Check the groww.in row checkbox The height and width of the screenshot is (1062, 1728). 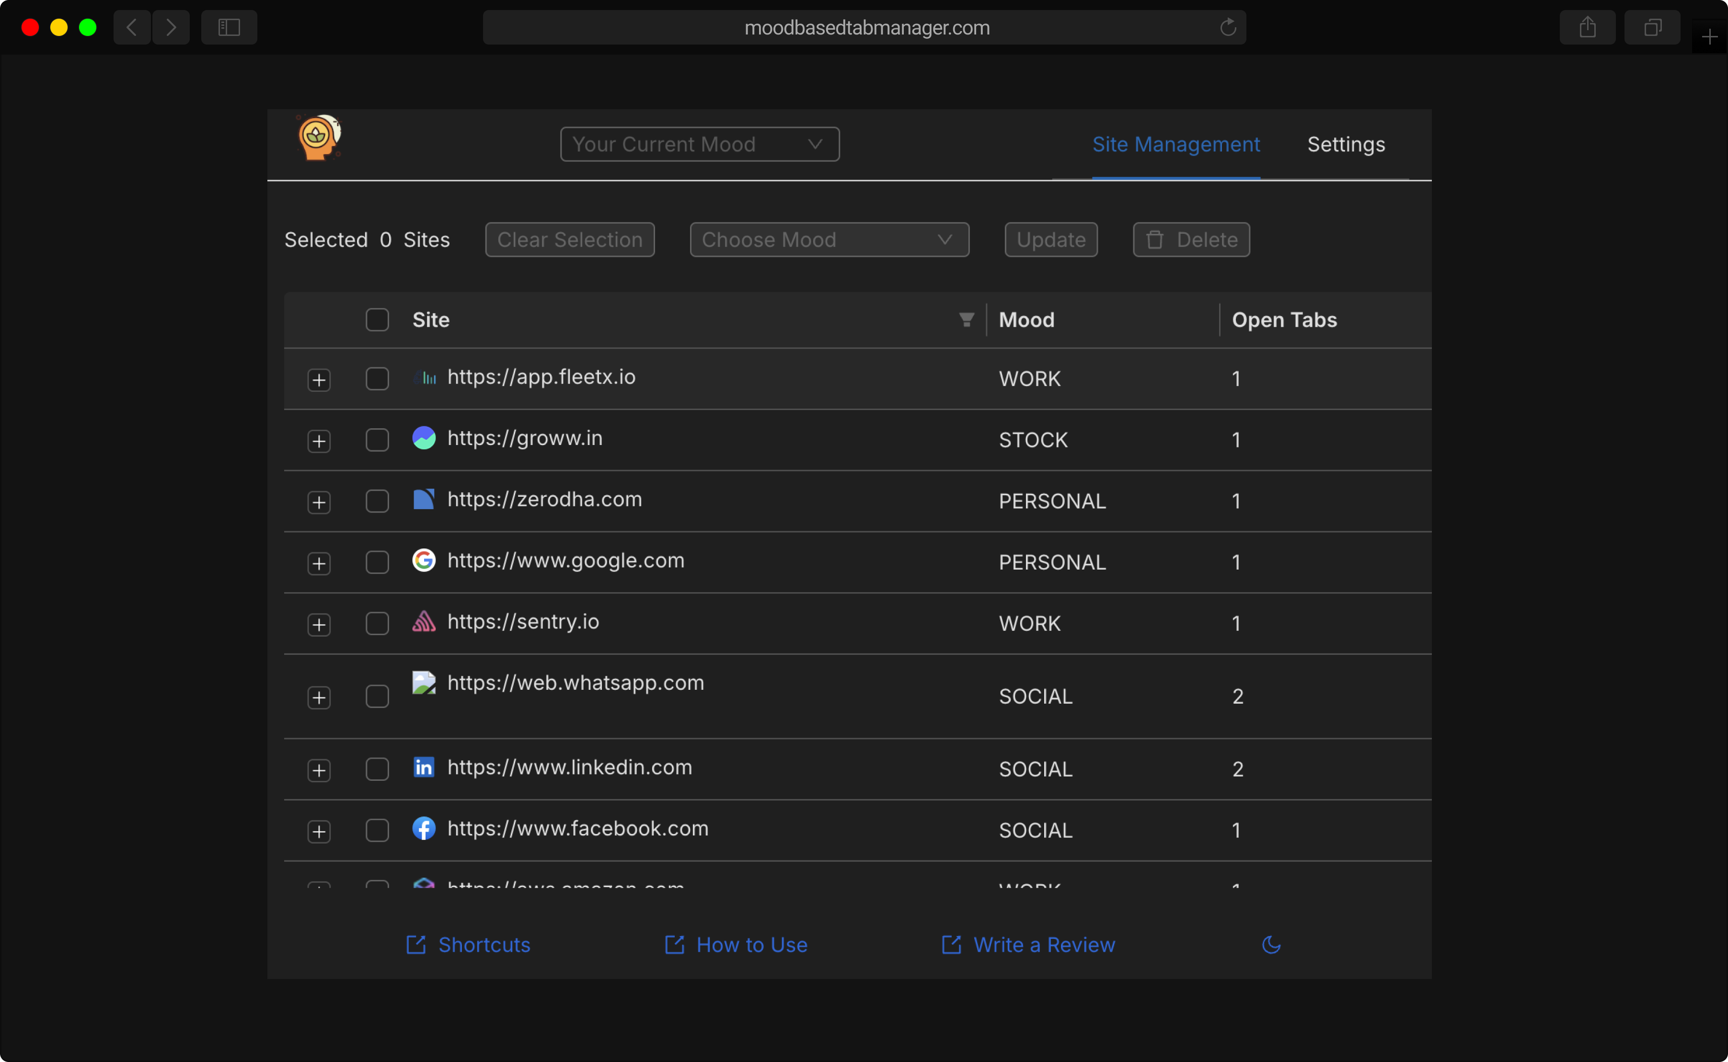tap(377, 440)
